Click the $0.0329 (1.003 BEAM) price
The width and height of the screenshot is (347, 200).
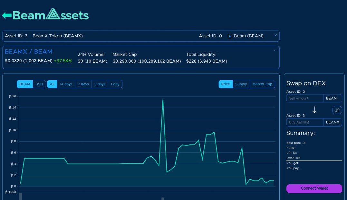(x=29, y=61)
